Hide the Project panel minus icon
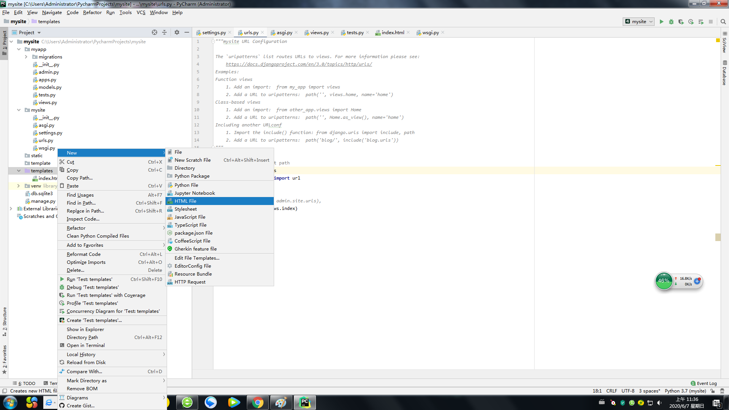This screenshot has width=729, height=410. [x=187, y=32]
